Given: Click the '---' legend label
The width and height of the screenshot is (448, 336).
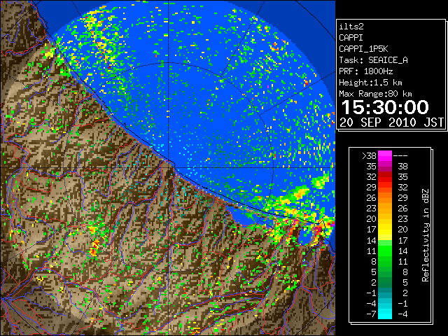Looking at the screenshot, I should [x=400, y=155].
